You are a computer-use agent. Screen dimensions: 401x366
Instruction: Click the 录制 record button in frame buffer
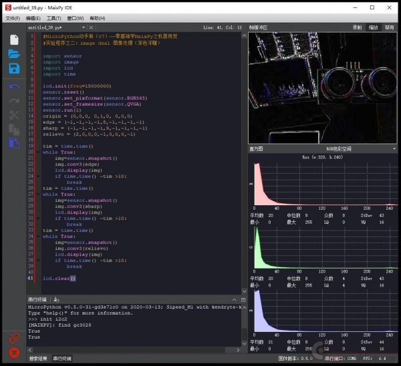tap(357, 27)
